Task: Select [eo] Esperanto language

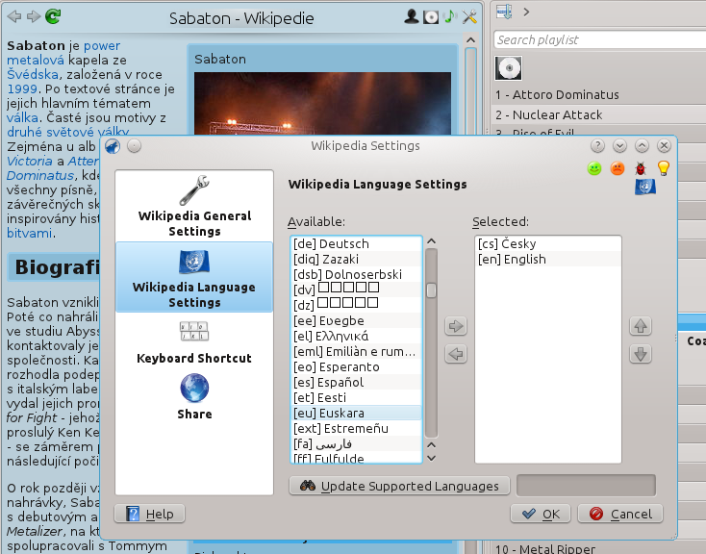Action: pos(356,366)
